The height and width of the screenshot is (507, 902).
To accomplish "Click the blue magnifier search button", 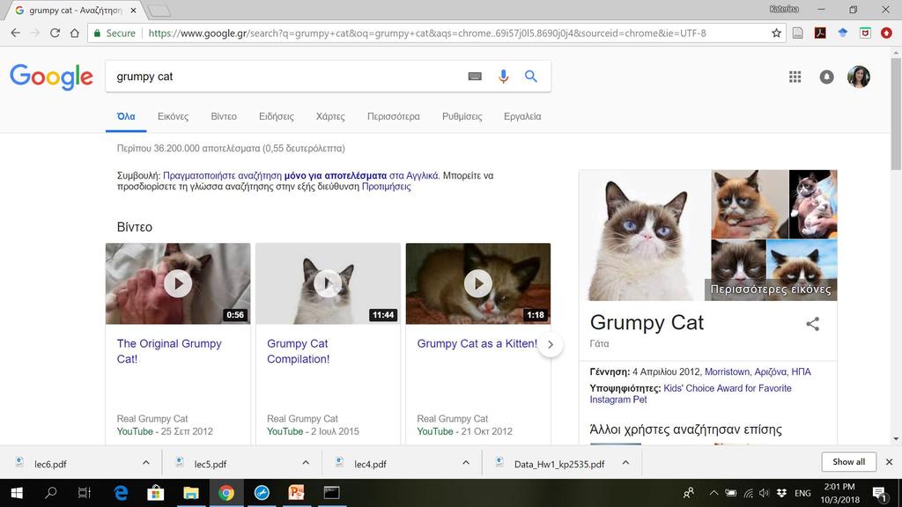I will point(530,77).
